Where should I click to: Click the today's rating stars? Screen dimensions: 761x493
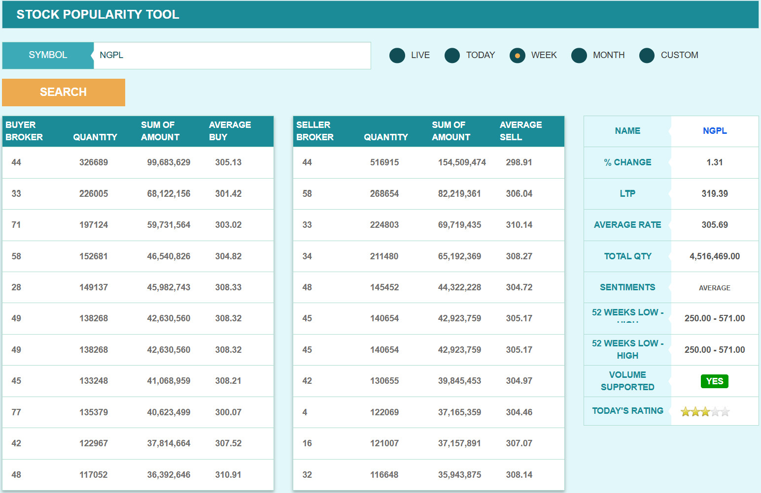pos(705,412)
